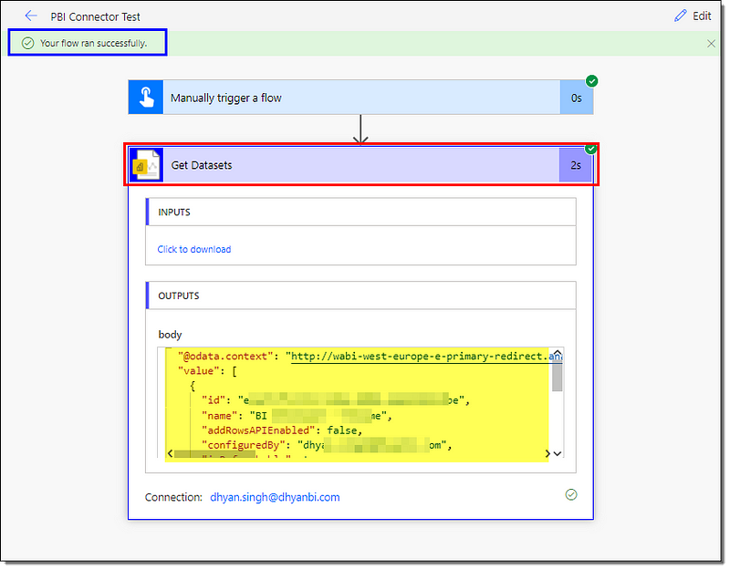Click the green check badge on Get Datasets

(590, 149)
